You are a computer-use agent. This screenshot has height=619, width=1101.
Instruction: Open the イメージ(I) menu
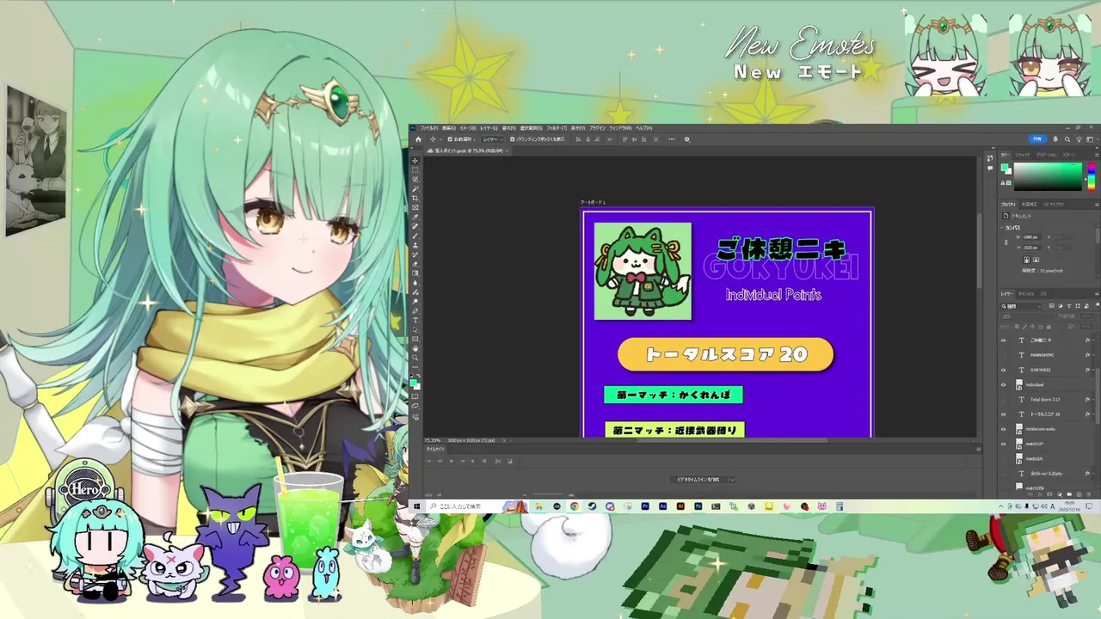[468, 128]
